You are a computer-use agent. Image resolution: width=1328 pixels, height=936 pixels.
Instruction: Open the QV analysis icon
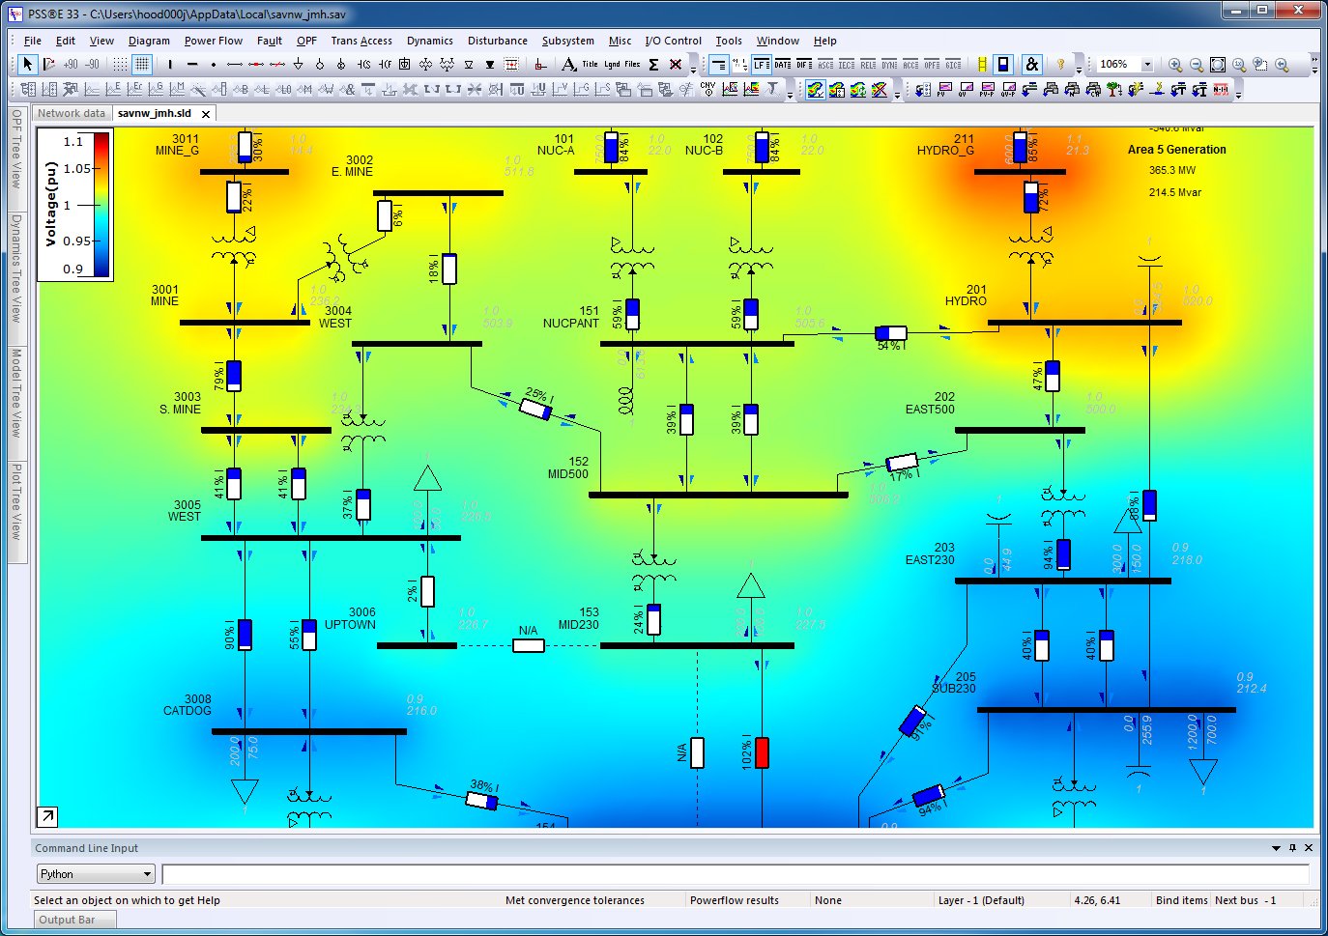point(966,89)
